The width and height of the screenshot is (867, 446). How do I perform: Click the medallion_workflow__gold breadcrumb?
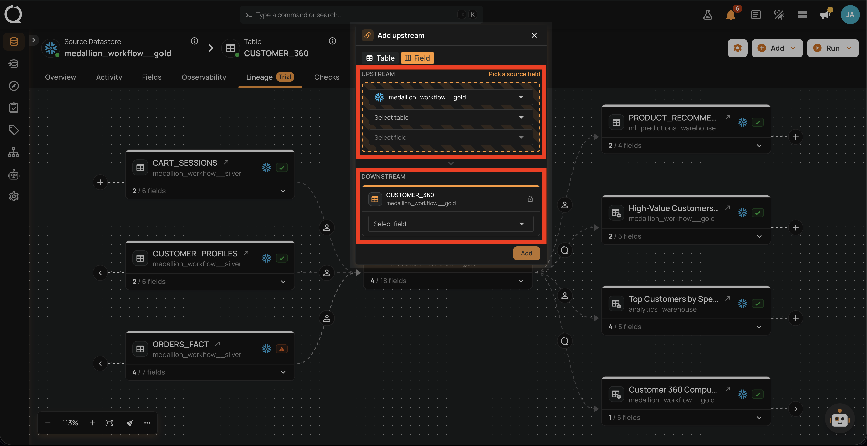pyautogui.click(x=118, y=53)
